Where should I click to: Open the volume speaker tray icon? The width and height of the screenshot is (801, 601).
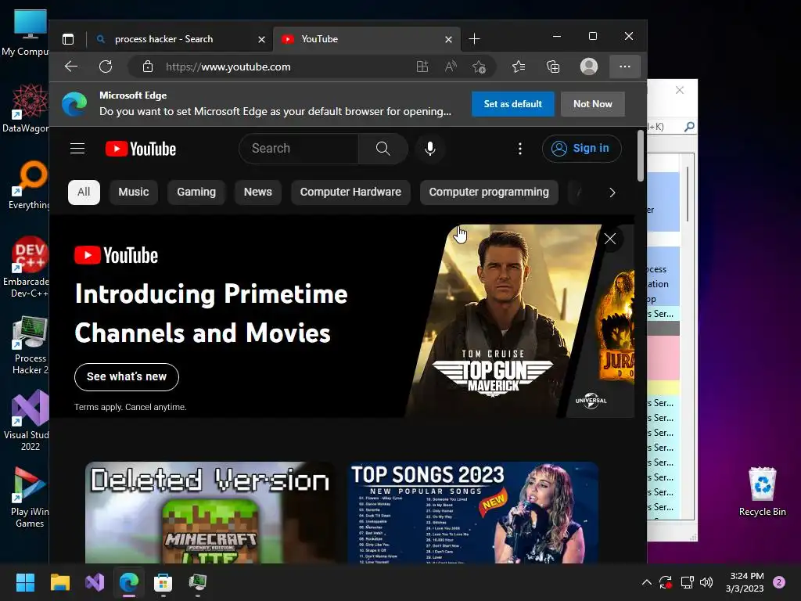pyautogui.click(x=706, y=582)
